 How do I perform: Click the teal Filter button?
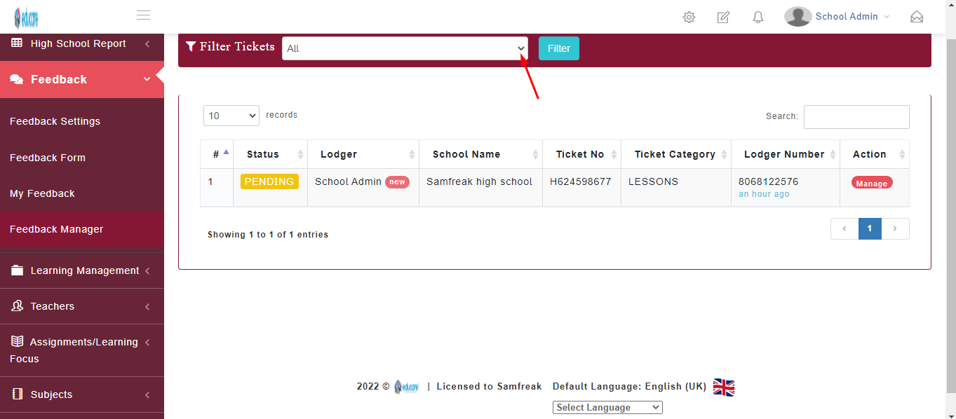(559, 48)
